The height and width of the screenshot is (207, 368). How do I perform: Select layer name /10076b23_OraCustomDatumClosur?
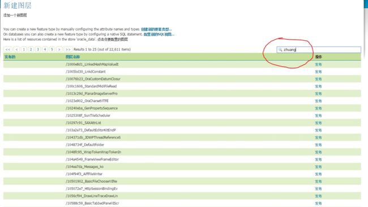click(93, 79)
